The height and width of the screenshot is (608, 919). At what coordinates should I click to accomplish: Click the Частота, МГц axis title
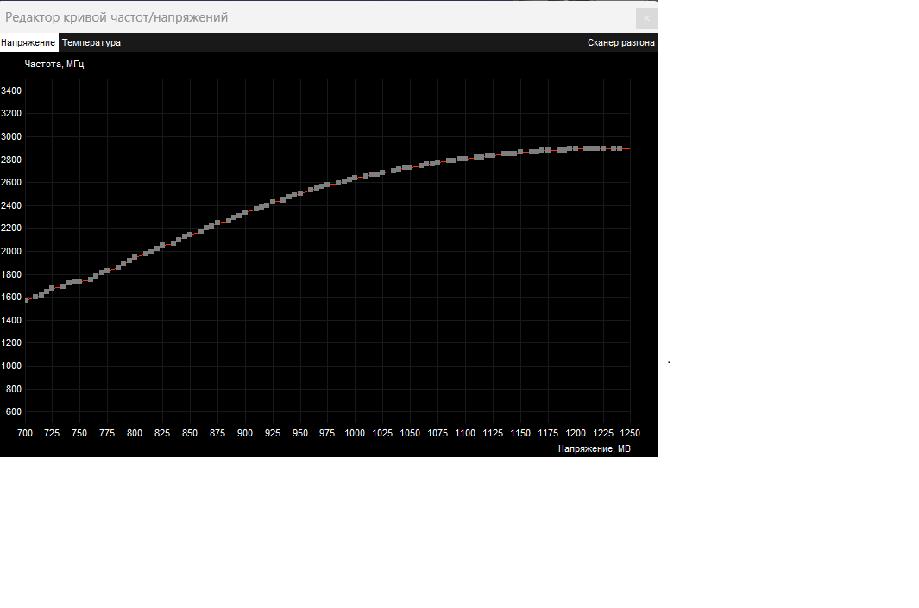click(54, 64)
